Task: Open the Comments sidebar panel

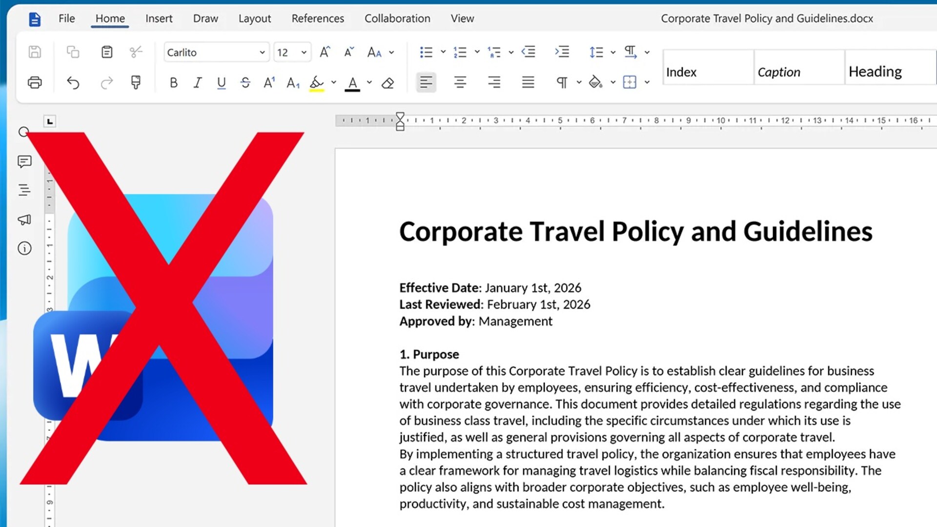Action: (24, 162)
